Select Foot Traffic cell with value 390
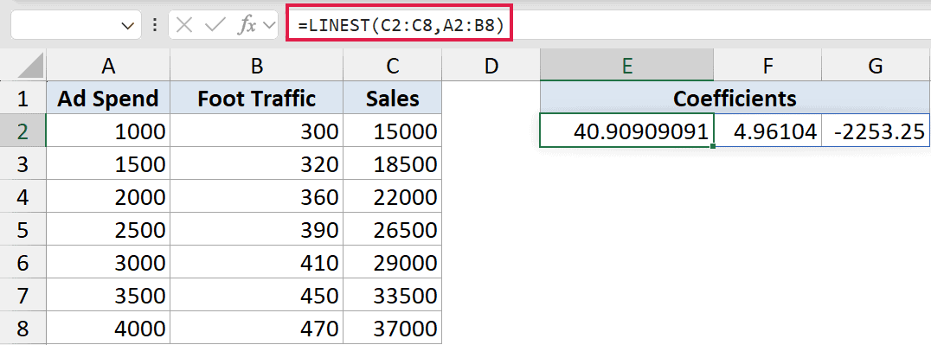 (x=256, y=229)
